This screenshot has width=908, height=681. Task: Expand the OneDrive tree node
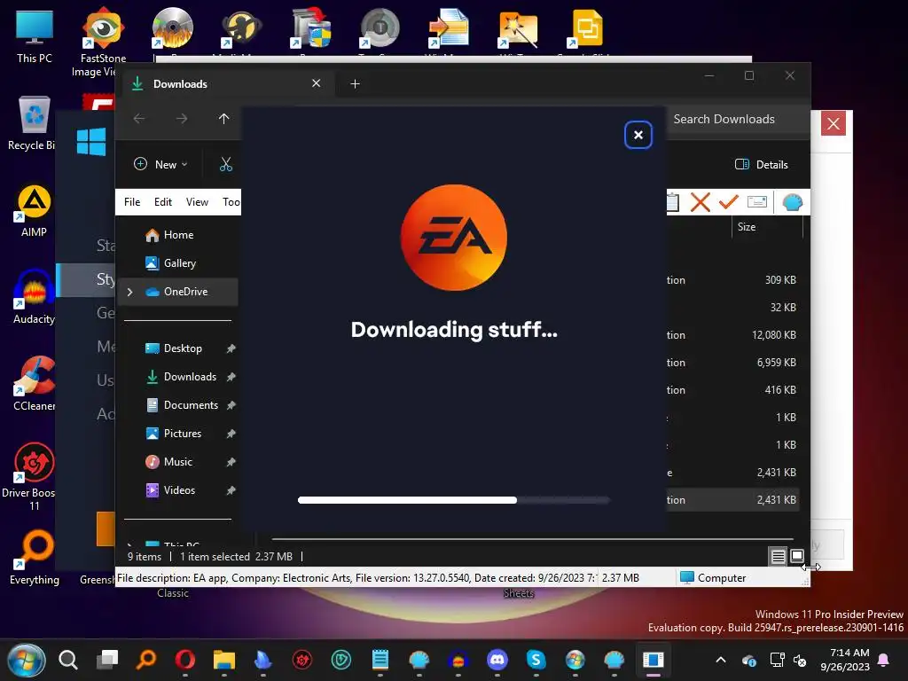[x=130, y=292]
